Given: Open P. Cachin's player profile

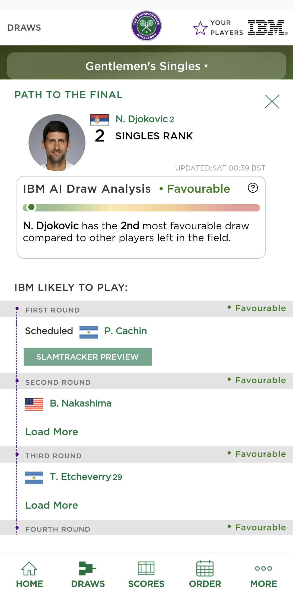Looking at the screenshot, I should tap(126, 331).
